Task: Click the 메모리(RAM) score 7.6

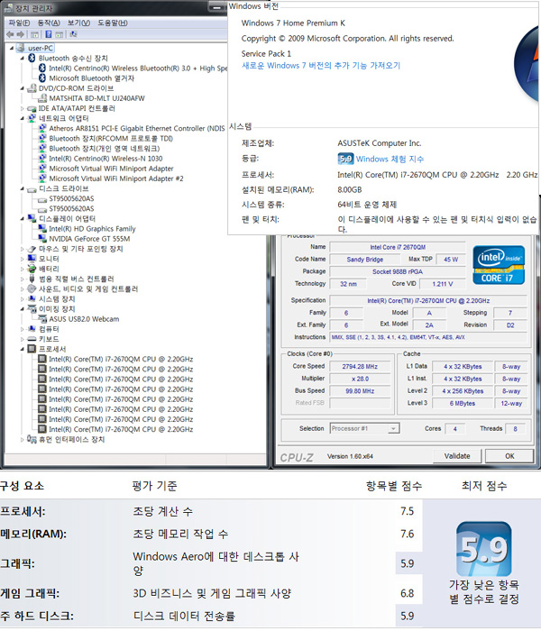Action: point(407,534)
